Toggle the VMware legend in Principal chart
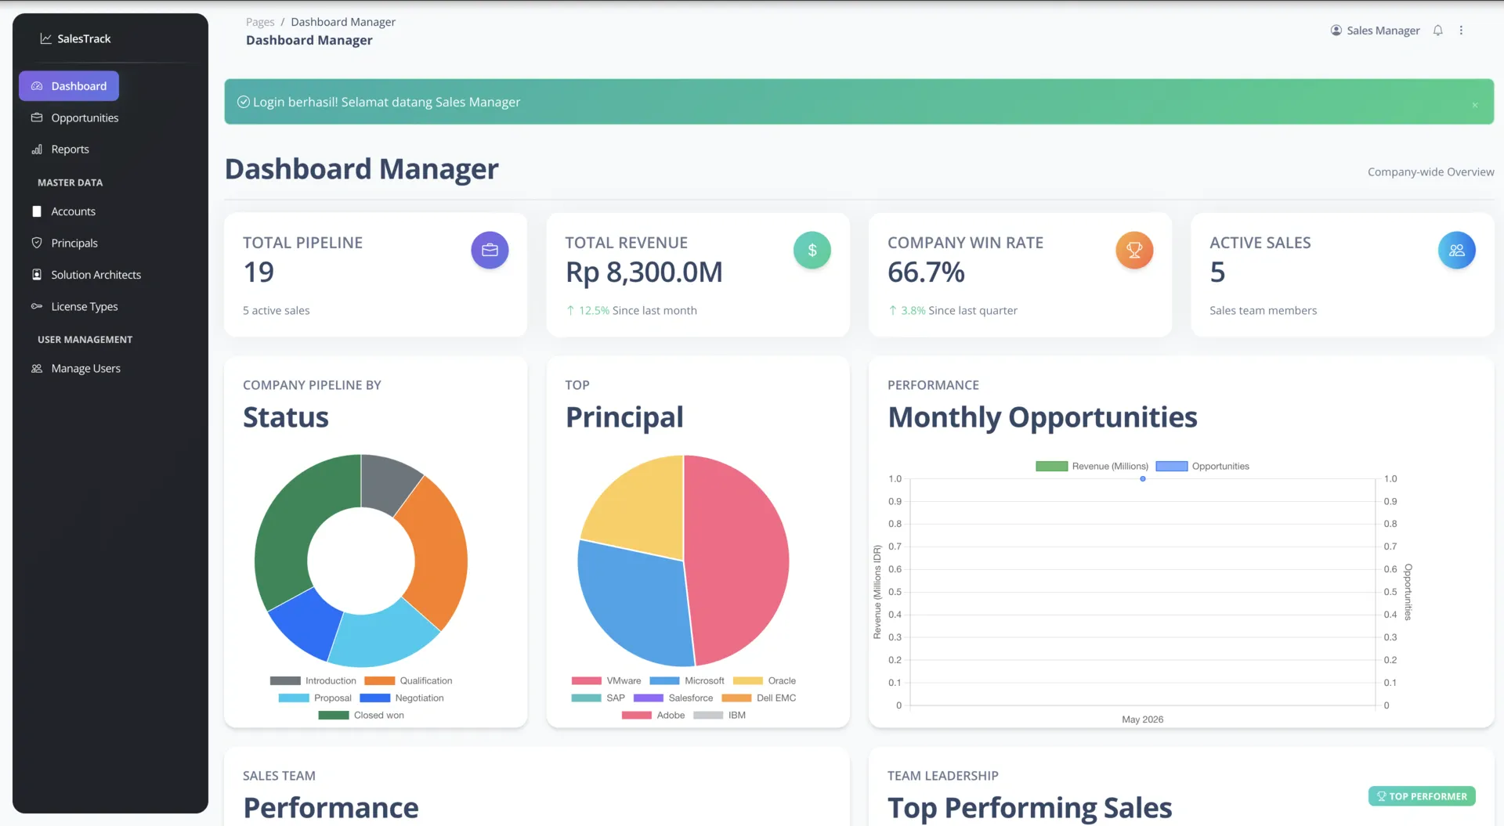 (606, 681)
